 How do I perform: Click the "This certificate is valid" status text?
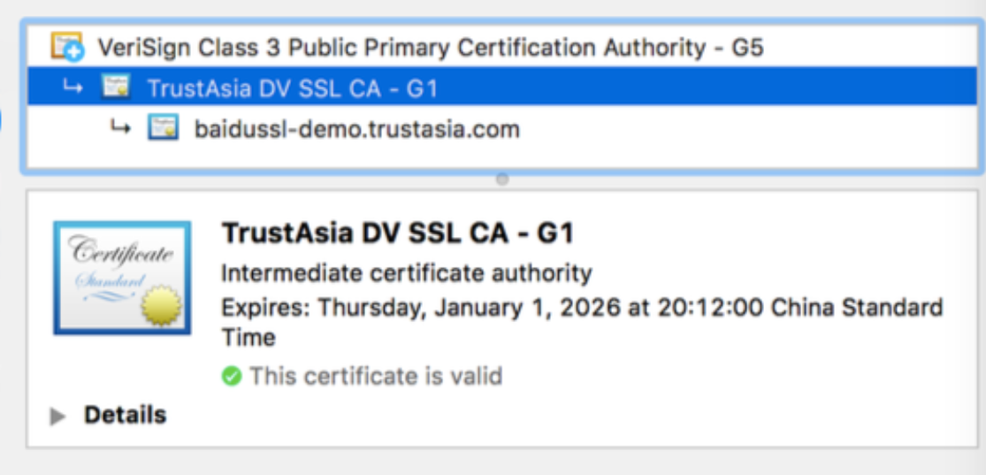(x=376, y=377)
